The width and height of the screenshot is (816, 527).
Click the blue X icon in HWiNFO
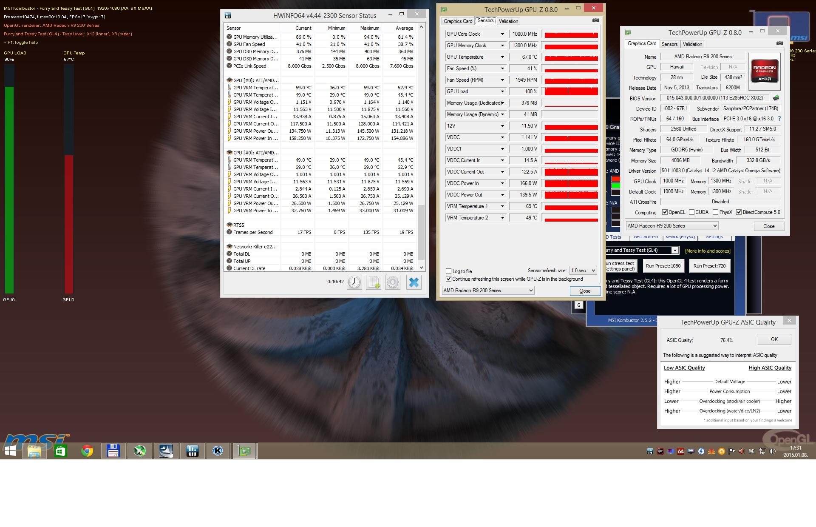(414, 282)
